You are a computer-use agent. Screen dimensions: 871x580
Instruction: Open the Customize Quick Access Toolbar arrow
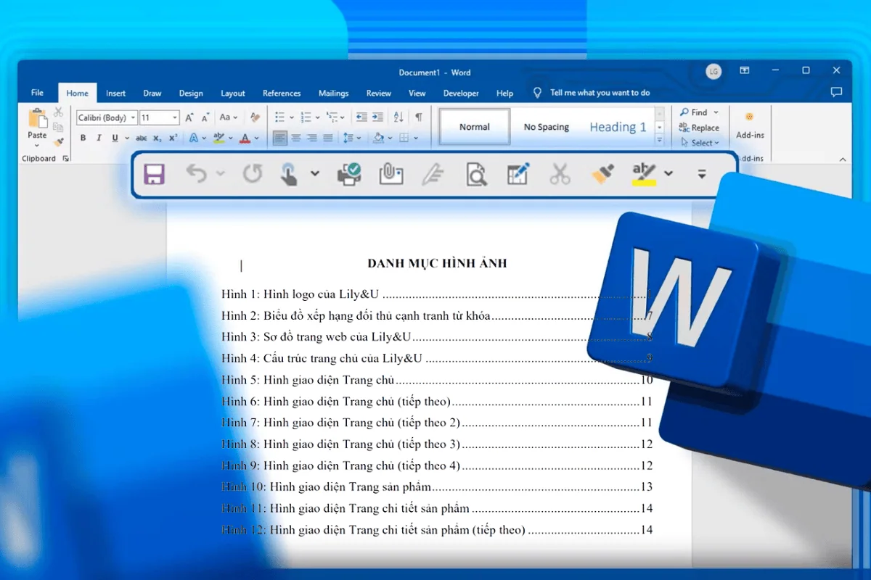[x=702, y=174]
